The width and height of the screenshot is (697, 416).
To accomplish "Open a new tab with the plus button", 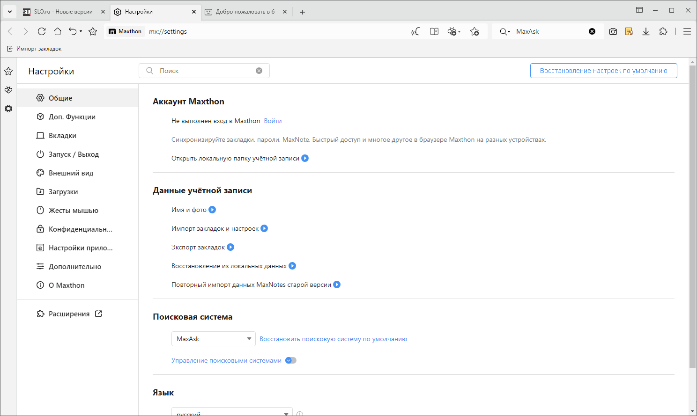I will tap(303, 12).
